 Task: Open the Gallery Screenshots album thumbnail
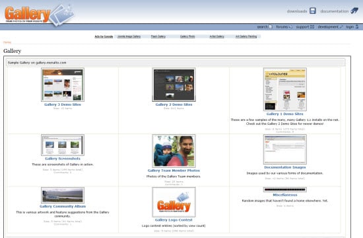pos(63,145)
